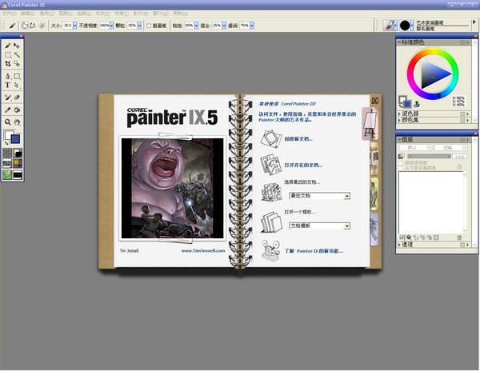Expand the 混色器 panel
This screenshot has width=480, height=371.
pyautogui.click(x=399, y=114)
